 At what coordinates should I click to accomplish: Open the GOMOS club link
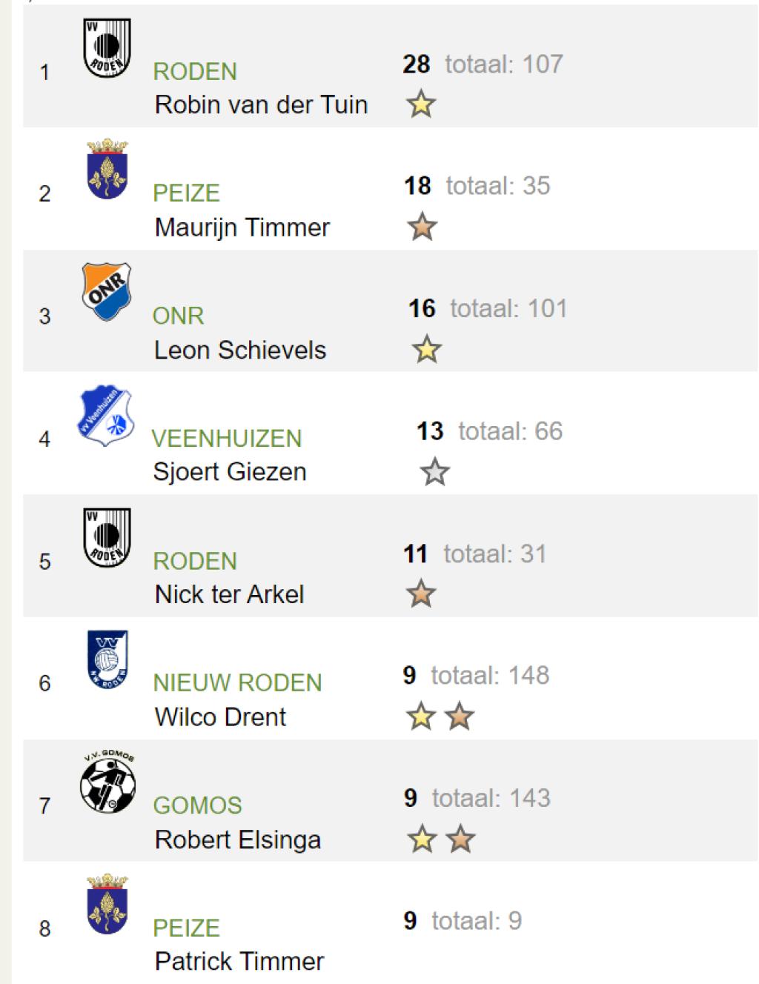click(198, 805)
